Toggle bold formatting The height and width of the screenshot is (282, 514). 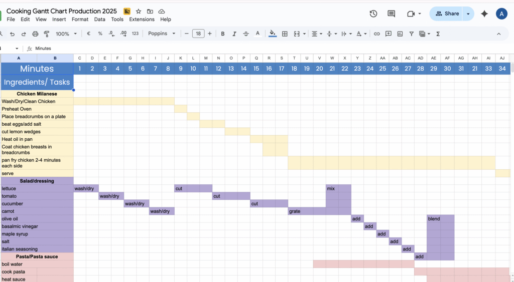click(222, 34)
